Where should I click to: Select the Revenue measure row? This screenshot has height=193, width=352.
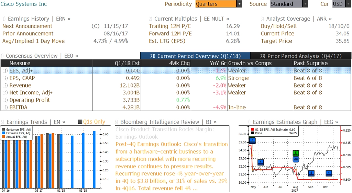click(x=176, y=86)
